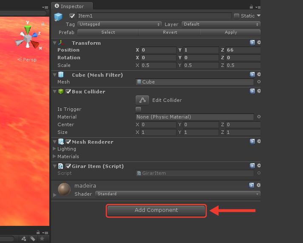Viewport: 303px width, 243px height.
Task: Click search by label tag icon
Action: (33, 239)
